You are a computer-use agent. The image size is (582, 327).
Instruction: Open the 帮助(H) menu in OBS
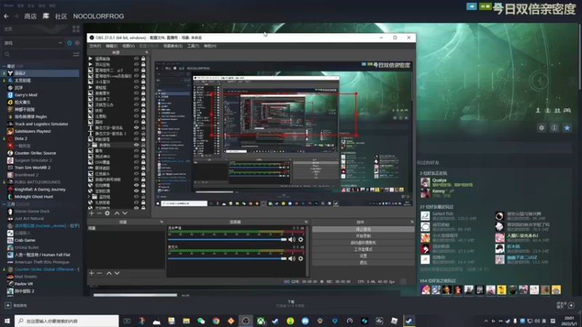[x=210, y=46]
